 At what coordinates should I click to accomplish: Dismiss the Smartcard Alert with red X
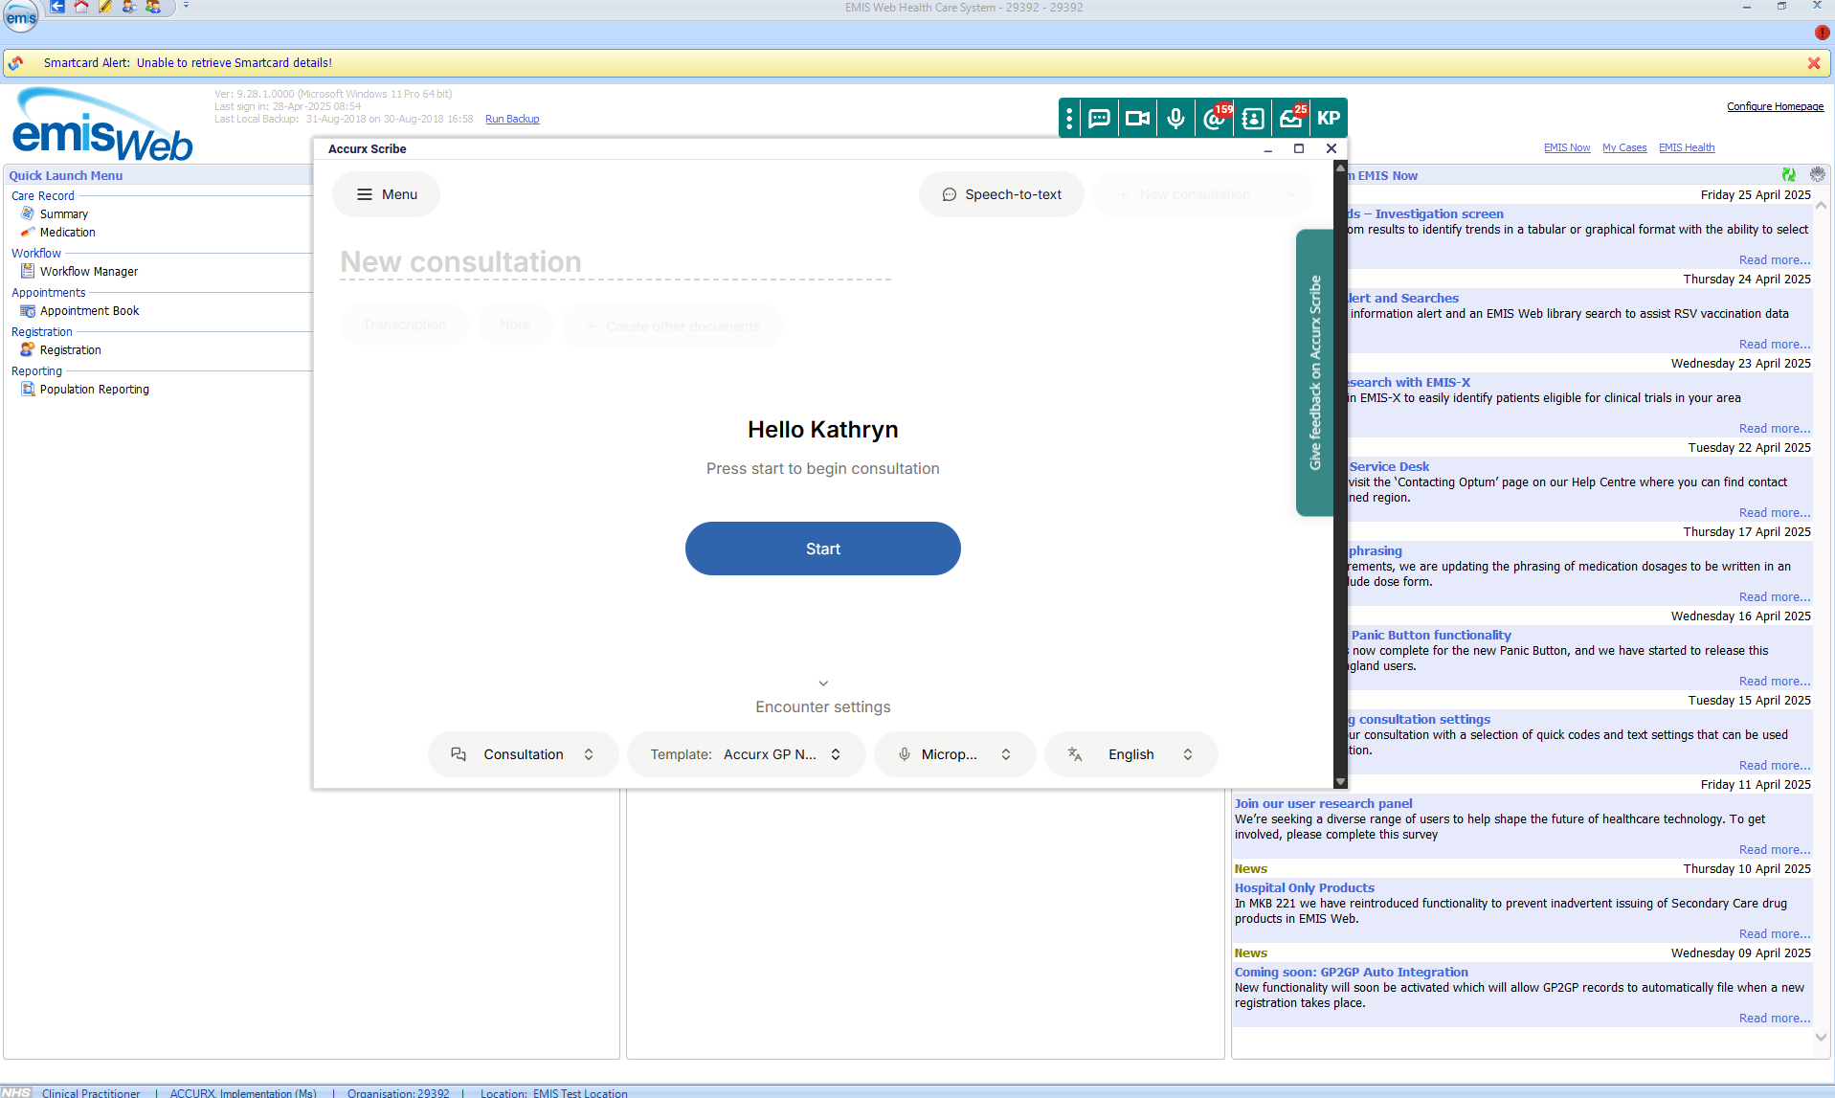coord(1813,63)
